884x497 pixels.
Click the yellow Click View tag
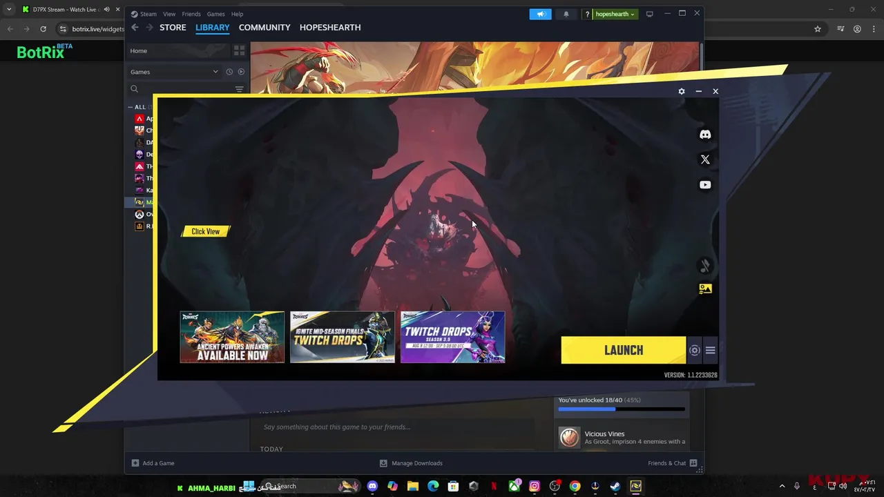pyautogui.click(x=205, y=231)
